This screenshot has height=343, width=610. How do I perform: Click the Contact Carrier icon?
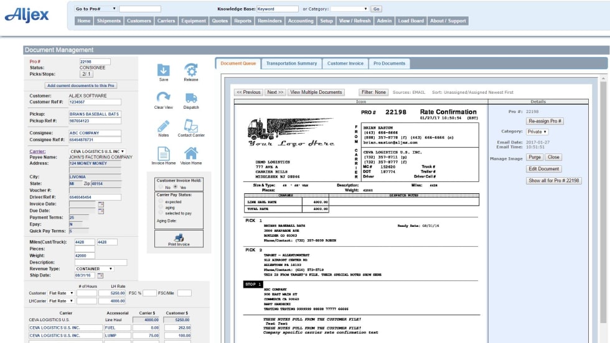pyautogui.click(x=191, y=126)
